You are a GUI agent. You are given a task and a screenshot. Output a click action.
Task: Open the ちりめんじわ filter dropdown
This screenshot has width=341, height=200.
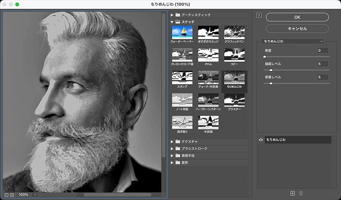click(293, 41)
